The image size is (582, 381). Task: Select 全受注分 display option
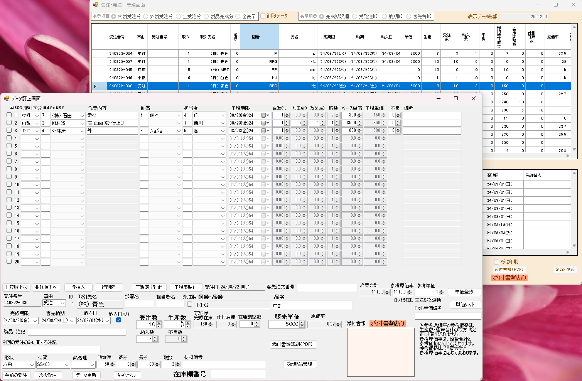(x=178, y=17)
